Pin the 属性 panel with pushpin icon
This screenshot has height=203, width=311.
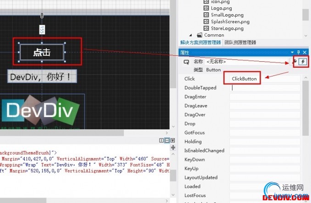click(x=298, y=52)
